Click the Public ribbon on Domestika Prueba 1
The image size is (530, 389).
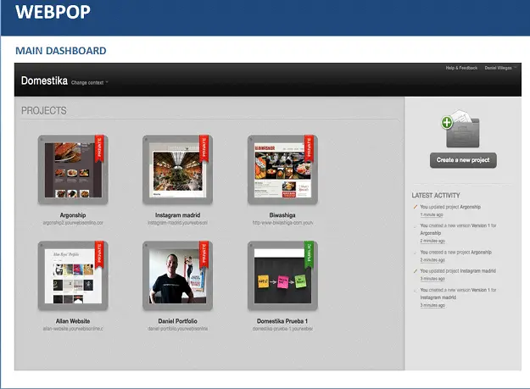point(309,254)
